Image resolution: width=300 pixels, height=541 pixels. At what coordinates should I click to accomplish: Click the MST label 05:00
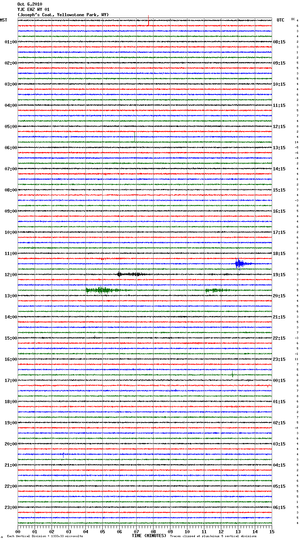pyautogui.click(x=11, y=127)
